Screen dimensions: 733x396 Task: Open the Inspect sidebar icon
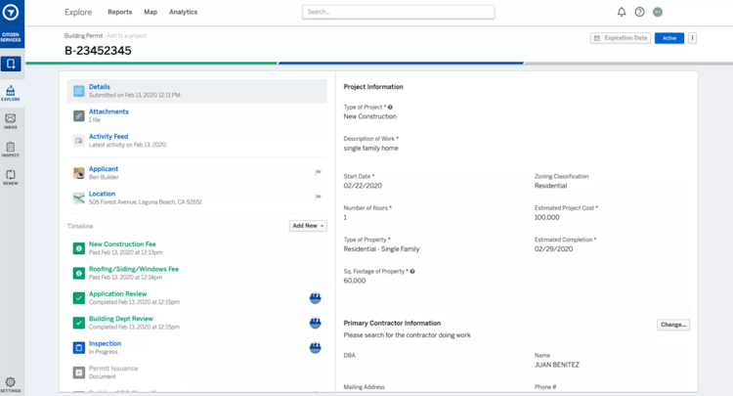pos(11,150)
